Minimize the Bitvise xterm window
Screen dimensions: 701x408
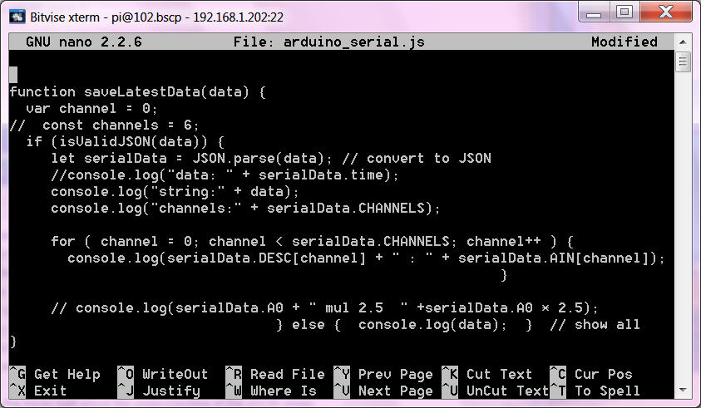[x=592, y=12]
